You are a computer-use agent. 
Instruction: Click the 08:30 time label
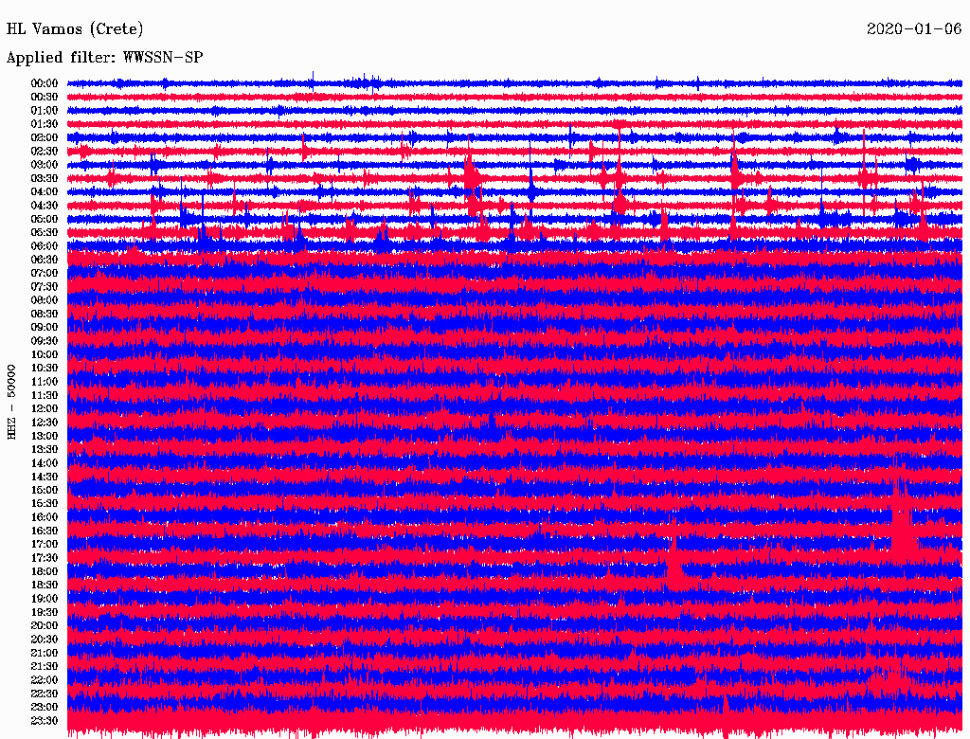click(45, 314)
